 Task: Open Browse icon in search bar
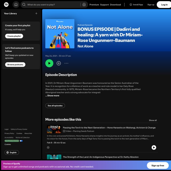coord(84,5)
